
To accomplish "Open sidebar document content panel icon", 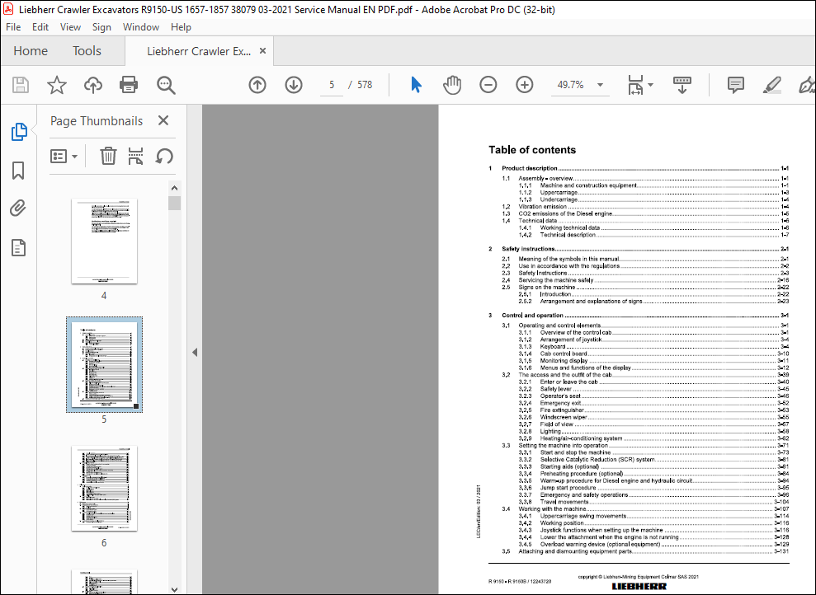I will pos(18,248).
